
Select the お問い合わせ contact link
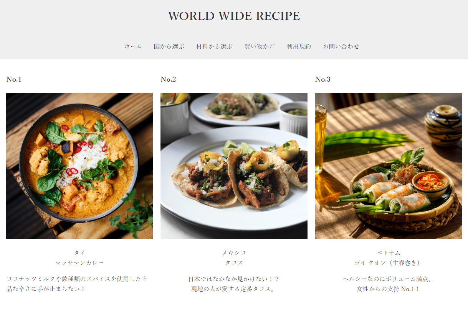(x=341, y=46)
